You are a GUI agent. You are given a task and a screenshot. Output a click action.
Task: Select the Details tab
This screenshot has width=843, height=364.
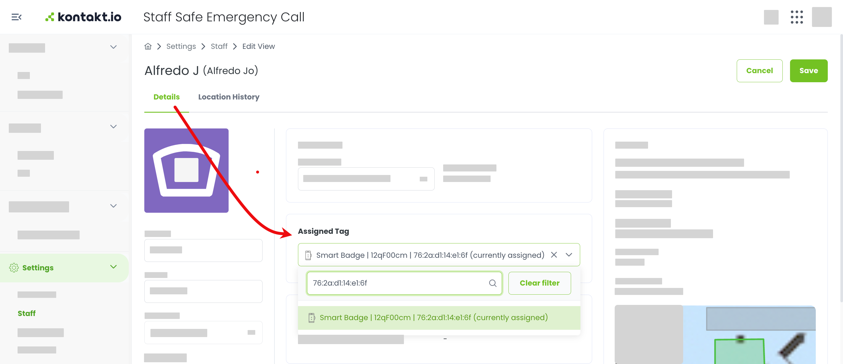pos(166,97)
